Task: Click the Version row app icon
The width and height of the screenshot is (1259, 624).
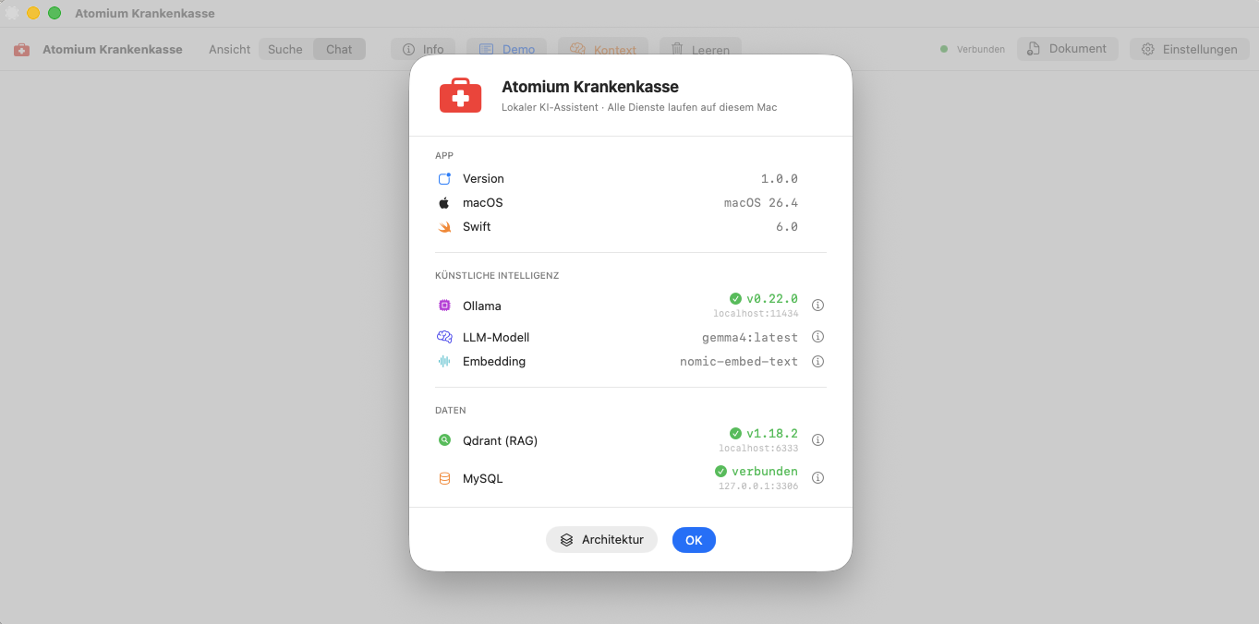Action: pos(444,179)
